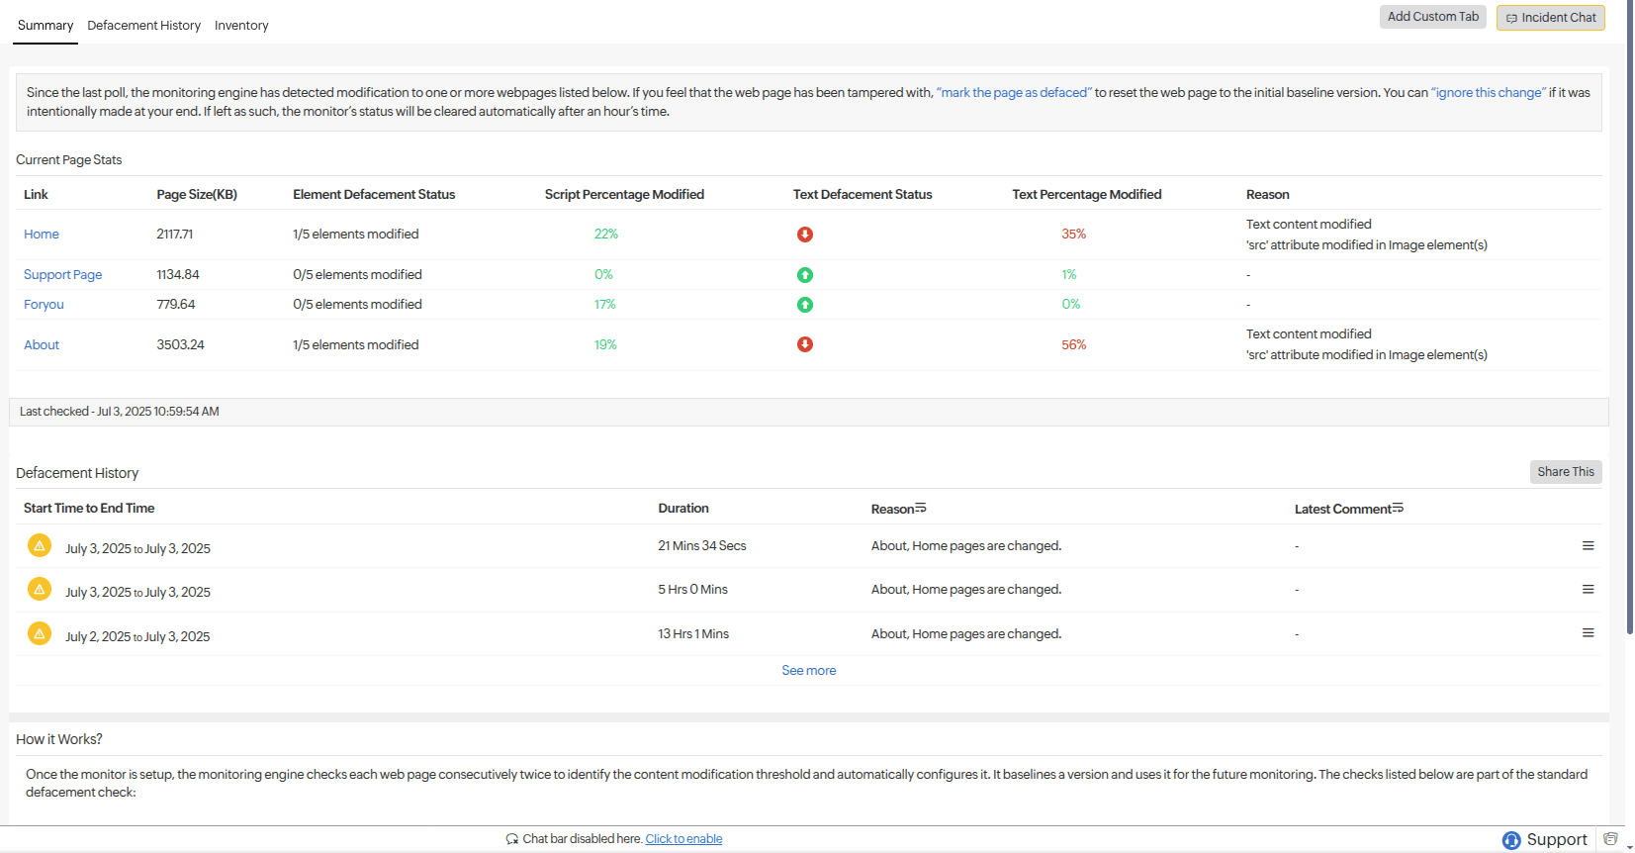Click the Text Defacement Status column header

tap(863, 195)
